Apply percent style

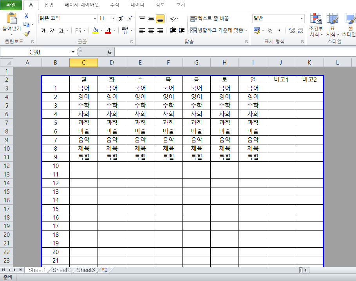[270, 31]
